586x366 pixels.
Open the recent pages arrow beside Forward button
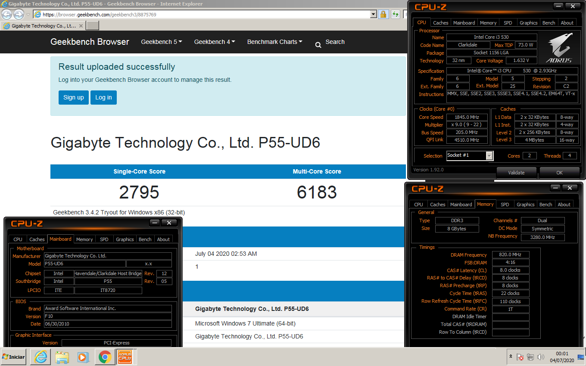[28, 15]
